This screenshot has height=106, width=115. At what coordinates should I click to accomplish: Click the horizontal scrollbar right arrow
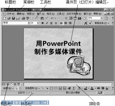[x=113, y=84]
